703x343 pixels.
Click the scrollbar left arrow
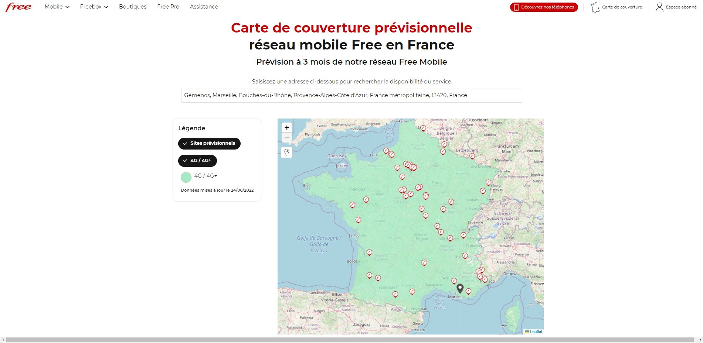tap(3, 340)
